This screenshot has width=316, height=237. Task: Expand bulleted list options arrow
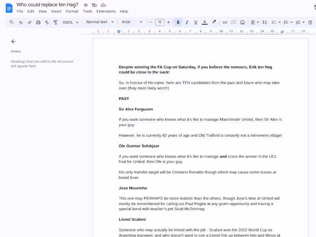pyautogui.click(x=292, y=23)
